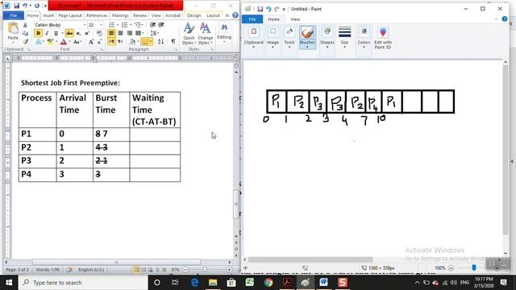Click Increase Indent icon in Word
The height and width of the screenshot is (290, 516).
(x=161, y=25)
